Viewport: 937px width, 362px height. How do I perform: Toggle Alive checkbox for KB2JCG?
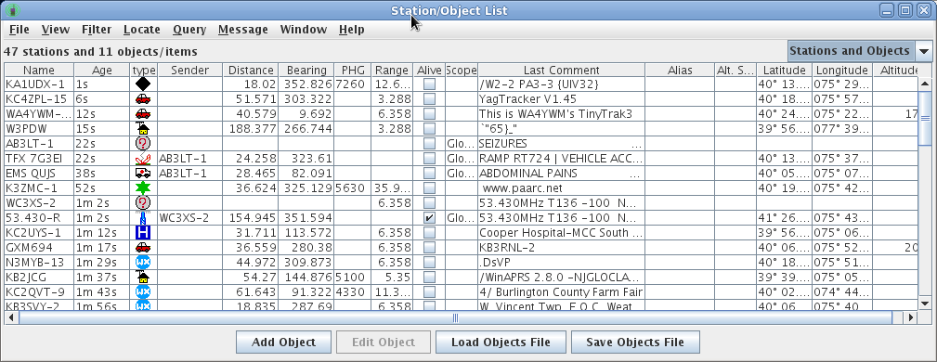coord(429,278)
